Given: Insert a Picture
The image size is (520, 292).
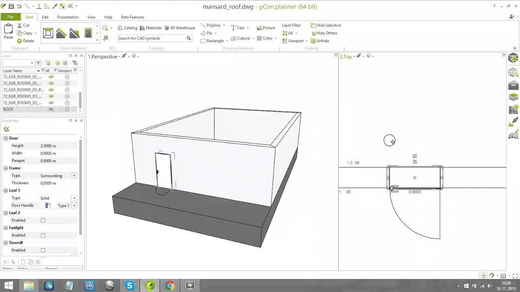Looking at the screenshot, I should (266, 28).
